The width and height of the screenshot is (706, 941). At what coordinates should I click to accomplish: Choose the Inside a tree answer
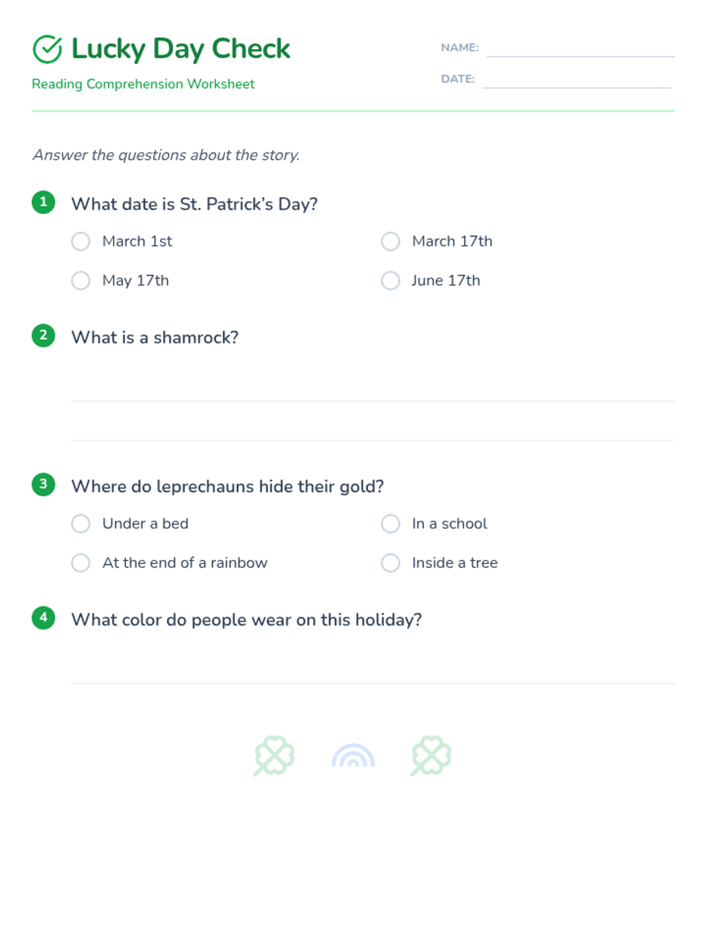[x=391, y=563]
